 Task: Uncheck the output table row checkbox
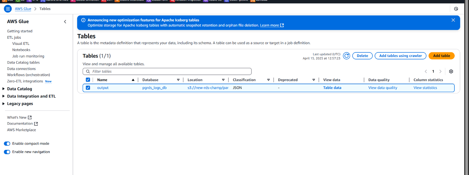pyautogui.click(x=88, y=88)
